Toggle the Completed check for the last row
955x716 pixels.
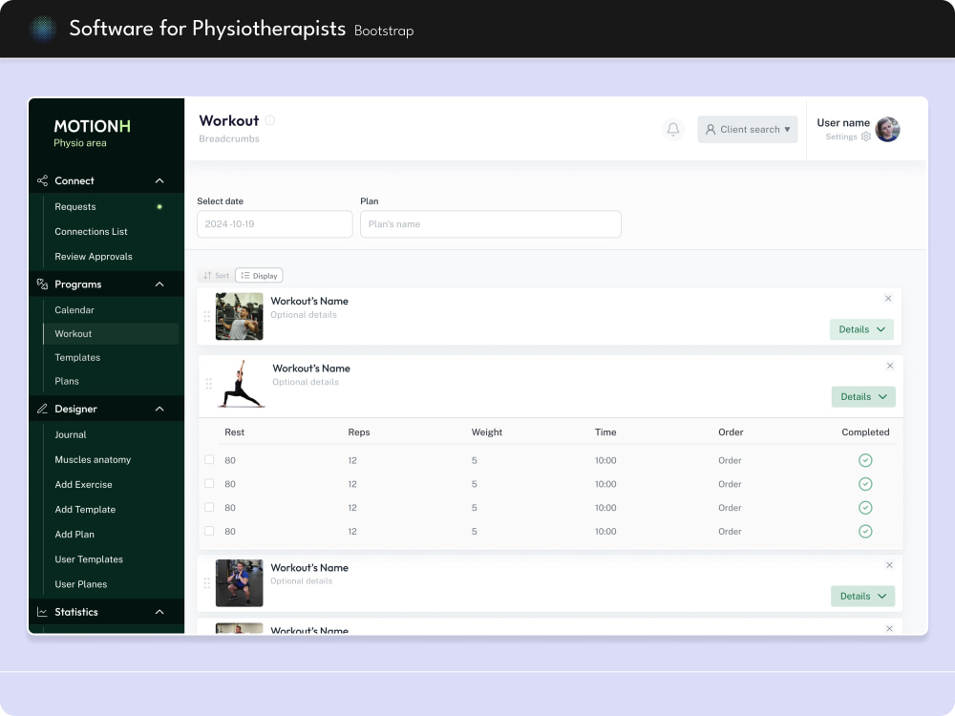(x=865, y=532)
